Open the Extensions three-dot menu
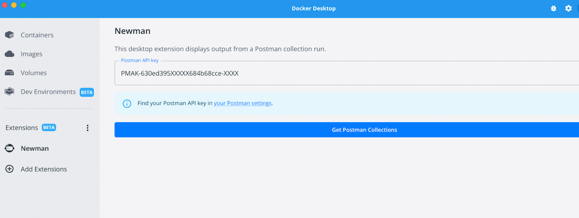Image resolution: width=579 pixels, height=218 pixels. [x=87, y=128]
